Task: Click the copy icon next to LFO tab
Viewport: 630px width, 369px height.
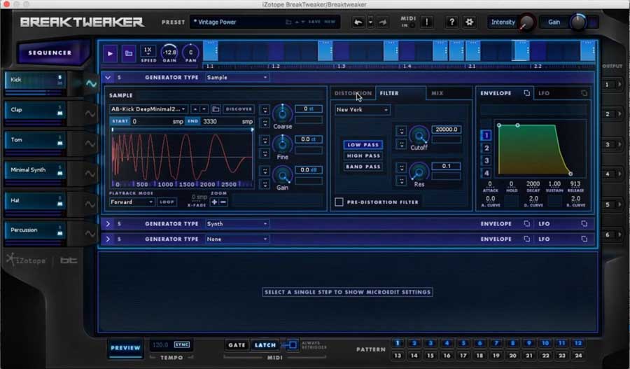Action: point(584,93)
